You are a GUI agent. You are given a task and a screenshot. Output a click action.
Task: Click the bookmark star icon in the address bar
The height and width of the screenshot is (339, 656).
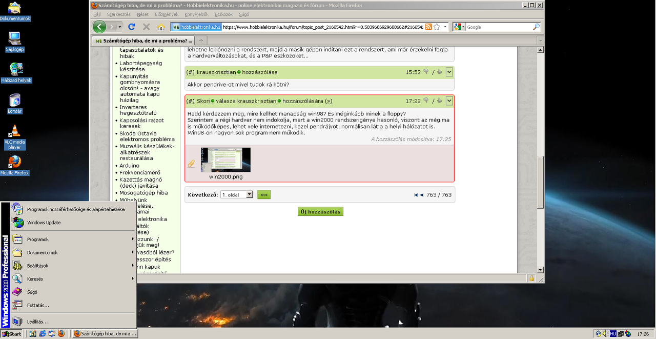(x=437, y=27)
